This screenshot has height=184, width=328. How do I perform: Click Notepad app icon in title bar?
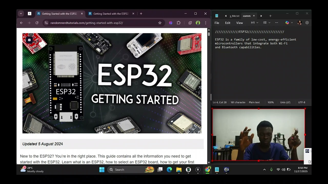217,16
